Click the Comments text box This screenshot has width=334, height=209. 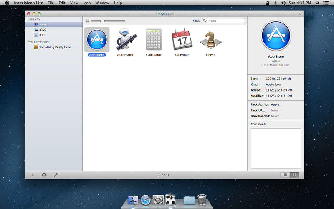coord(276,148)
